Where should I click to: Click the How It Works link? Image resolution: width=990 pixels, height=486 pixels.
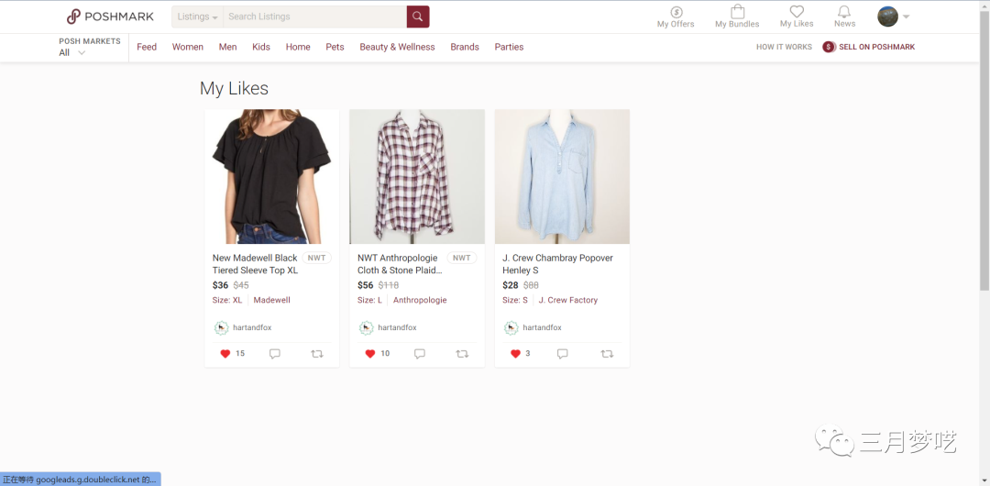784,47
